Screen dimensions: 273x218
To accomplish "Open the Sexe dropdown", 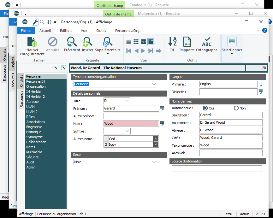I will 154,162.
